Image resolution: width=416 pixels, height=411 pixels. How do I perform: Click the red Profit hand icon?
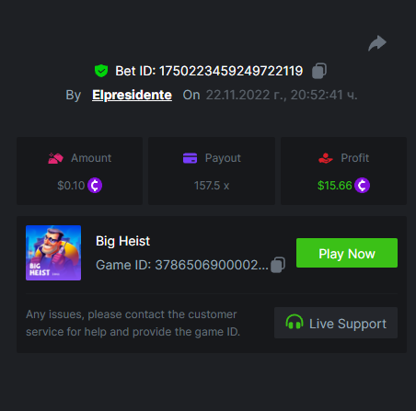326,158
